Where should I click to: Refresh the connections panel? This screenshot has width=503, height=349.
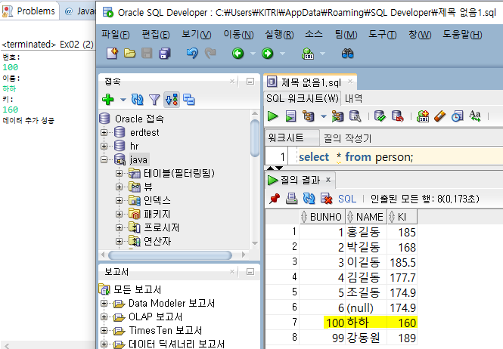pyautogui.click(x=138, y=100)
